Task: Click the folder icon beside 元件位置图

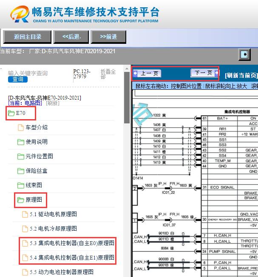Action: [21, 156]
